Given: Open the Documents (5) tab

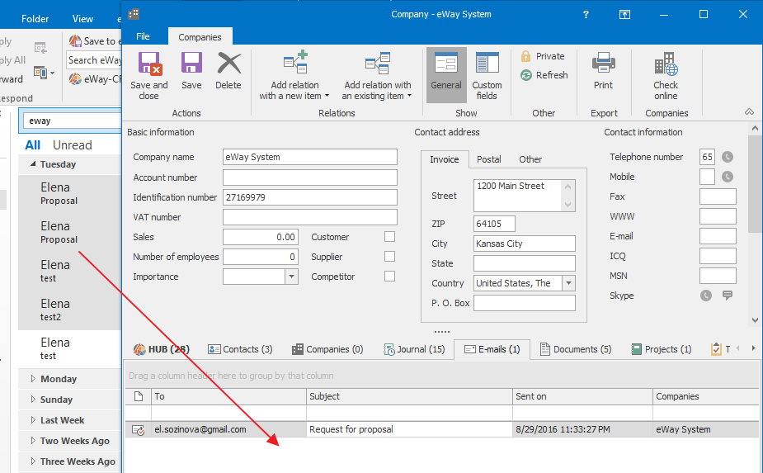Looking at the screenshot, I should click(x=576, y=349).
